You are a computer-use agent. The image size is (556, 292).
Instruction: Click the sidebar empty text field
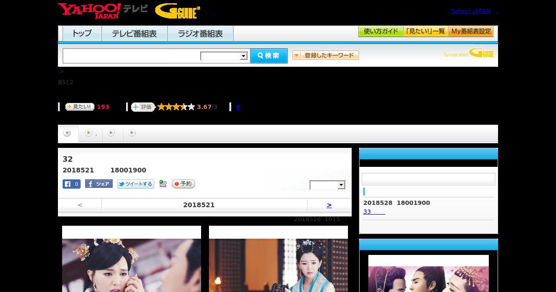click(x=428, y=179)
